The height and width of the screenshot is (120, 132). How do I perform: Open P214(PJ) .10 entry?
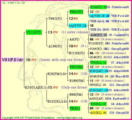click(x=98, y=7)
